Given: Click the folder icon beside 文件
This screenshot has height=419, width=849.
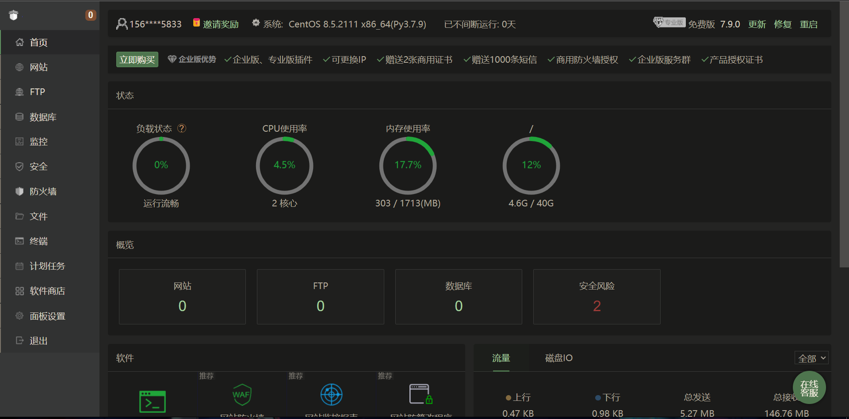Looking at the screenshot, I should click(x=19, y=217).
